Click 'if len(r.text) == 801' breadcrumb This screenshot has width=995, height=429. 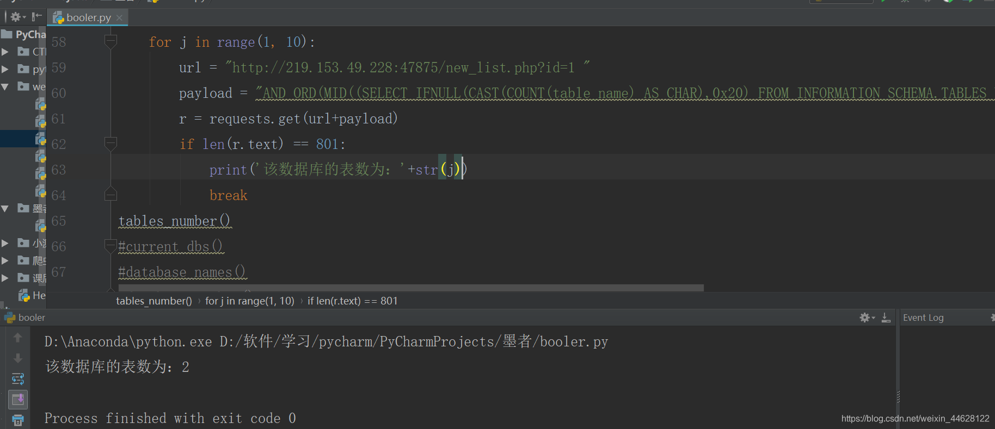pyautogui.click(x=352, y=301)
